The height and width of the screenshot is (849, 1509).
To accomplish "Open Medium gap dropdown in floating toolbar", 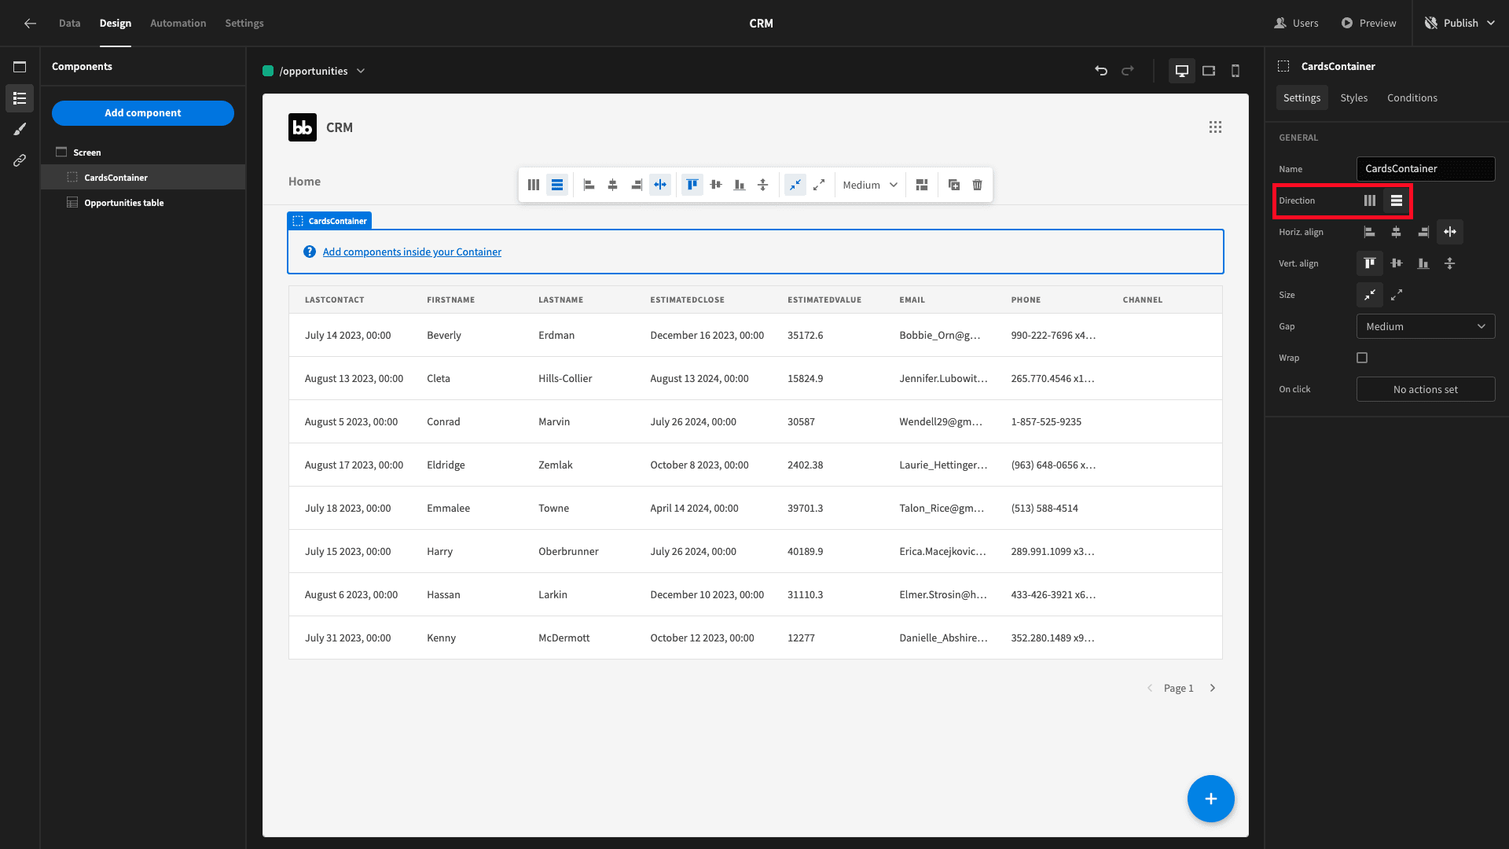I will point(870,185).
